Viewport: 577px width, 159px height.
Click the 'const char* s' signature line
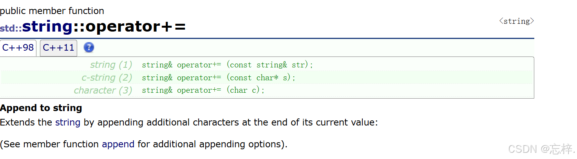pyautogui.click(x=219, y=78)
